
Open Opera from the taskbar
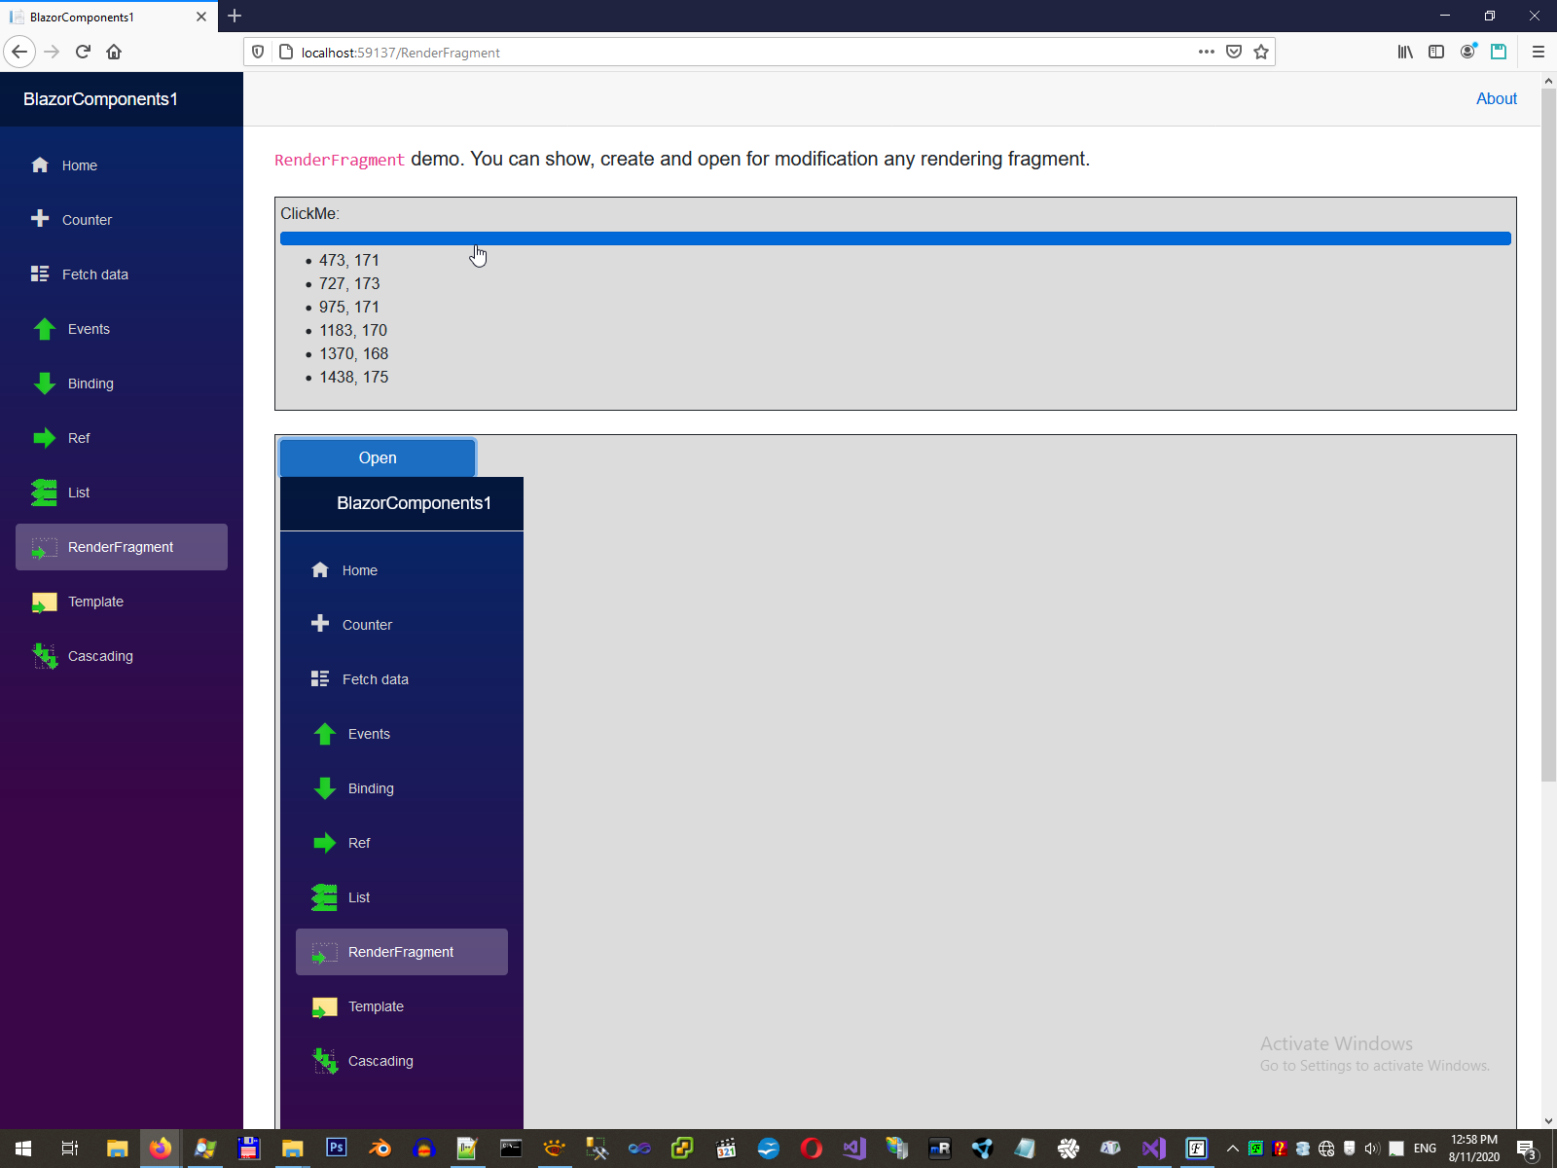pos(811,1149)
